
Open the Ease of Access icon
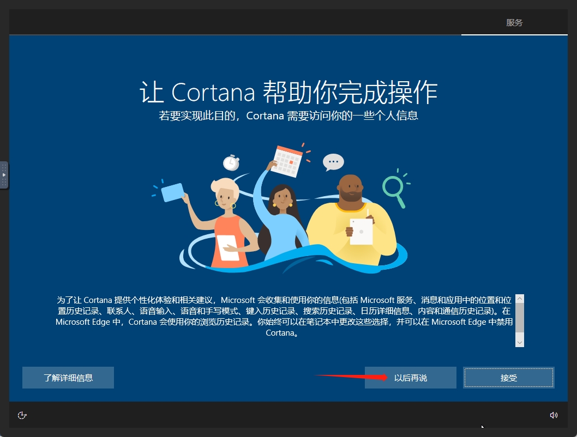click(22, 415)
